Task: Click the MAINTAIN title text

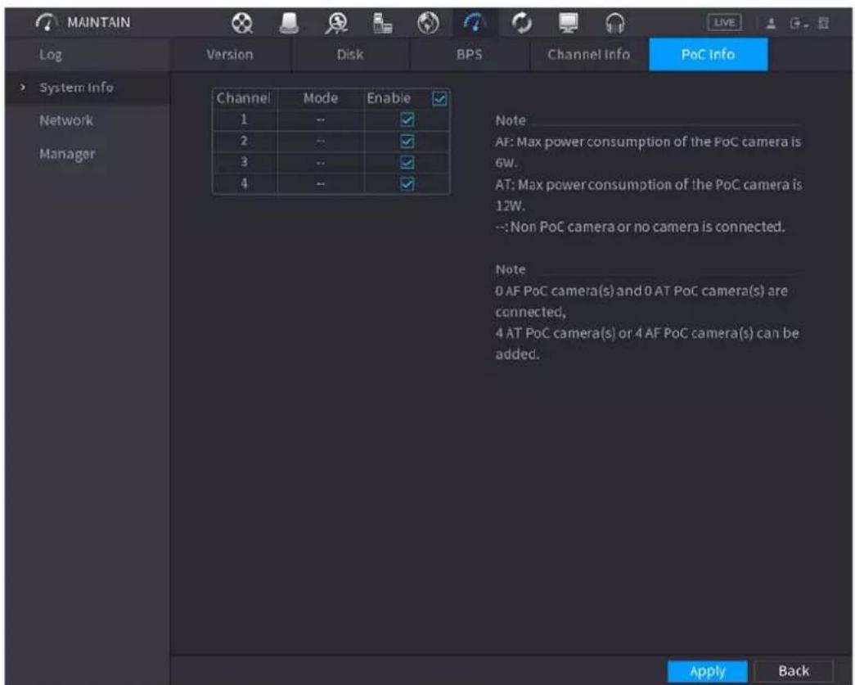Action: [x=99, y=23]
